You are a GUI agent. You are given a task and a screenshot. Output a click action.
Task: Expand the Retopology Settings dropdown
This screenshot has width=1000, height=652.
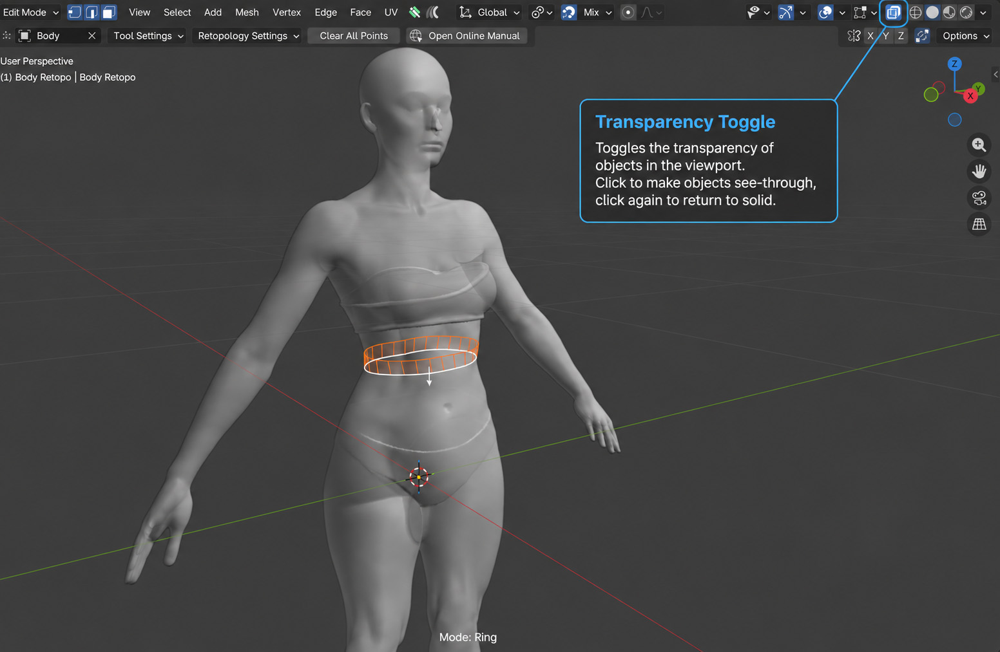249,36
